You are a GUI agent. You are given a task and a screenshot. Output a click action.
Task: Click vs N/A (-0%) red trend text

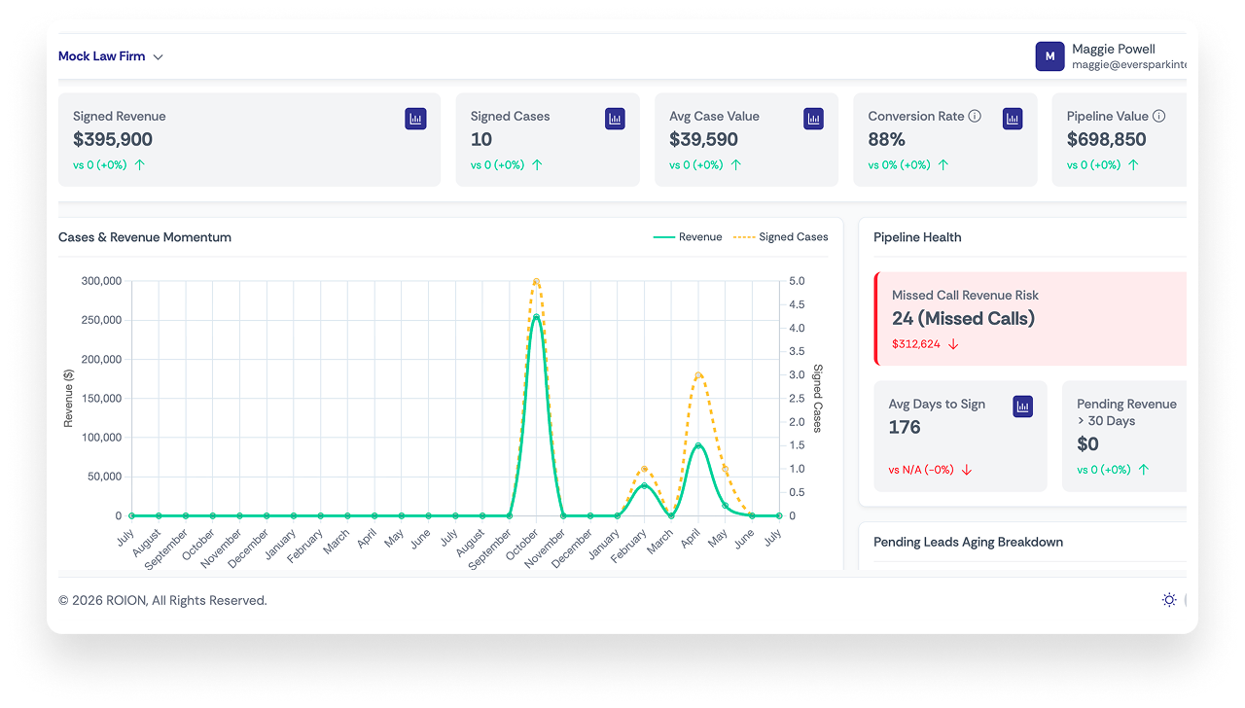click(921, 470)
